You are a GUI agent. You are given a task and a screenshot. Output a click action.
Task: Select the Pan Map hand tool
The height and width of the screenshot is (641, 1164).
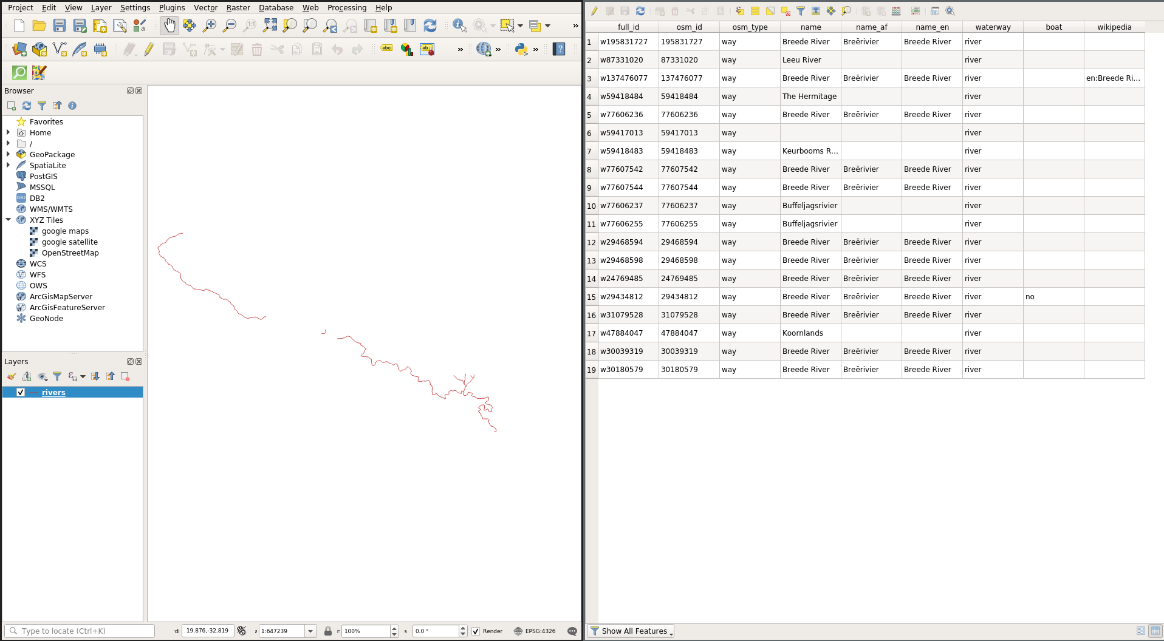coord(169,25)
